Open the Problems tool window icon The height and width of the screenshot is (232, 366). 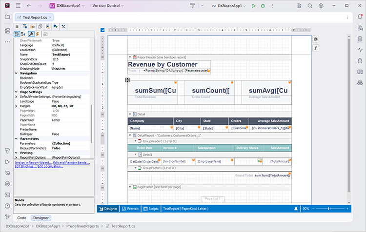pyautogui.click(x=7, y=206)
